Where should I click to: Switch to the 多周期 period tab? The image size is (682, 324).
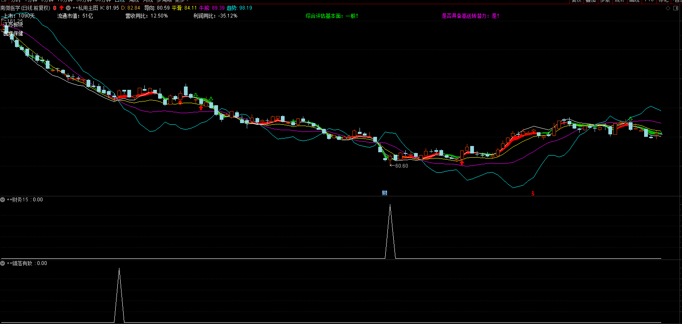click(164, 1)
